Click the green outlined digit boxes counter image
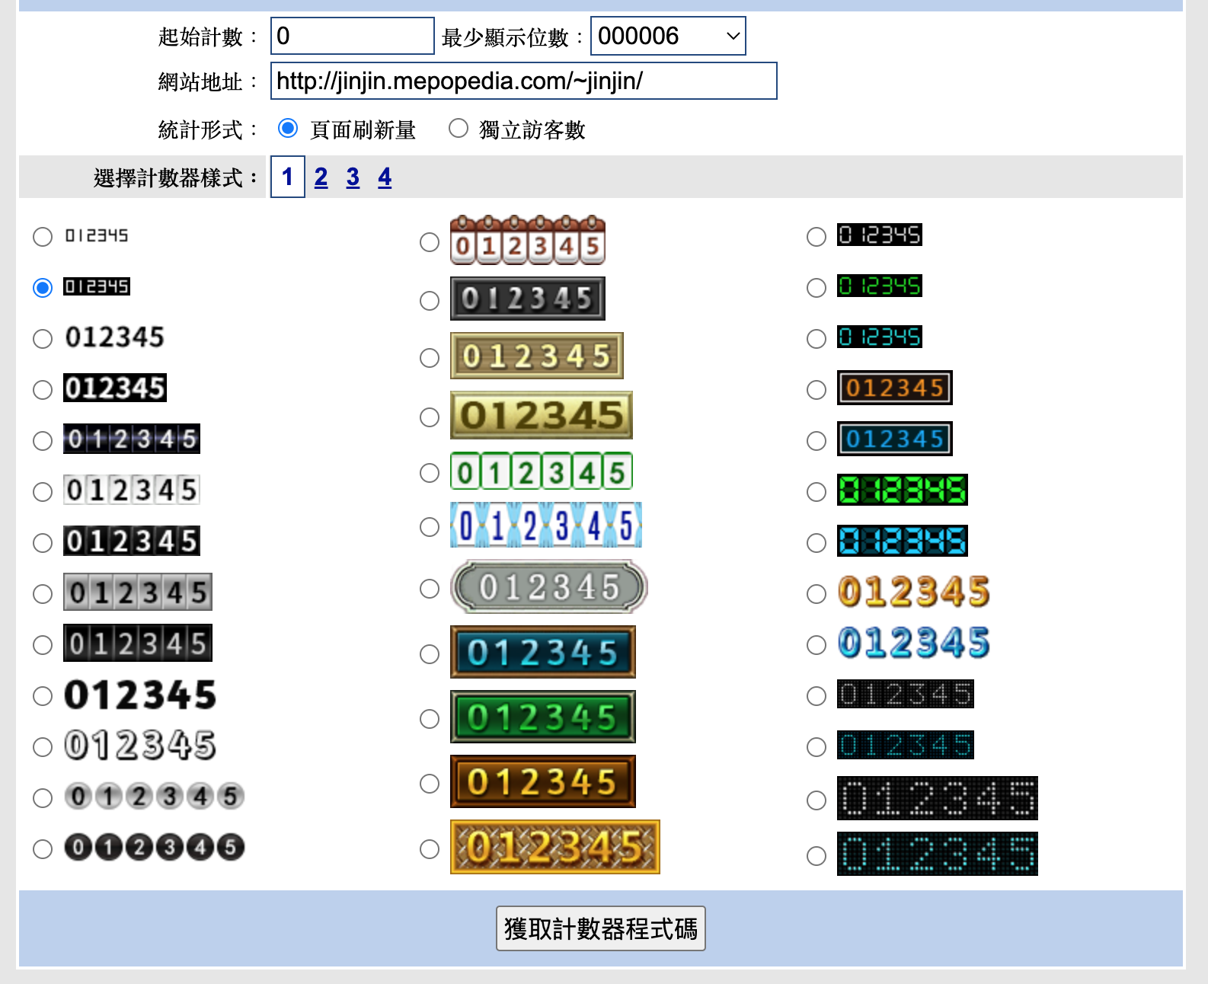The width and height of the screenshot is (1208, 984). 541,471
